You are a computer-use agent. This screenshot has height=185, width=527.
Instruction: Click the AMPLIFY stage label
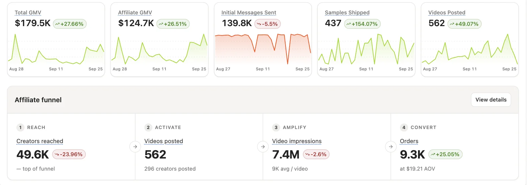tap(295, 127)
